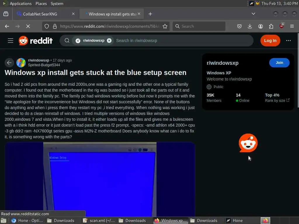Viewport: 299px width, 224px height.
Task: Save page to Pocket icon
Action: [x=239, y=26]
